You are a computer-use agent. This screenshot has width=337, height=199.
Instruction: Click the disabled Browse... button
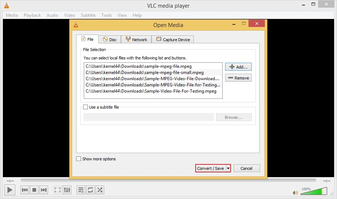click(x=234, y=117)
